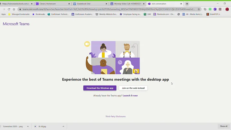Reload the current page

click(x=9, y=9)
